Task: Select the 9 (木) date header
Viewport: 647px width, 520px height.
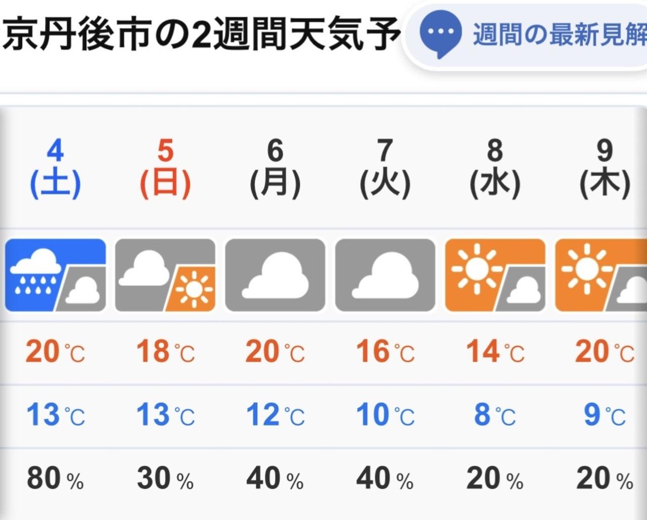Action: tap(605, 169)
